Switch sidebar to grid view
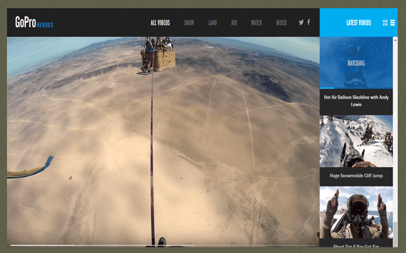The height and width of the screenshot is (253, 406). click(x=385, y=23)
